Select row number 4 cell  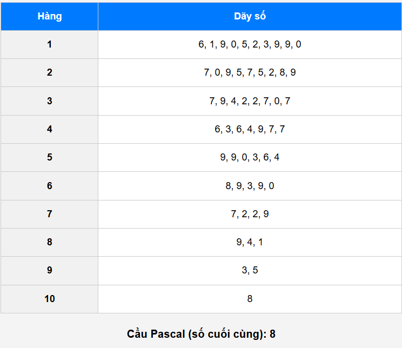[50, 129]
